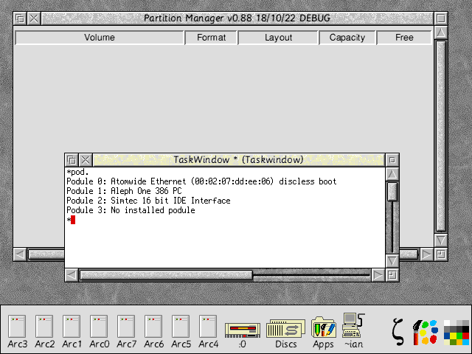Image resolution: width=472 pixels, height=354 pixels.
Task: Click the Partition Manager scroll left arrow
Action: (x=20, y=254)
